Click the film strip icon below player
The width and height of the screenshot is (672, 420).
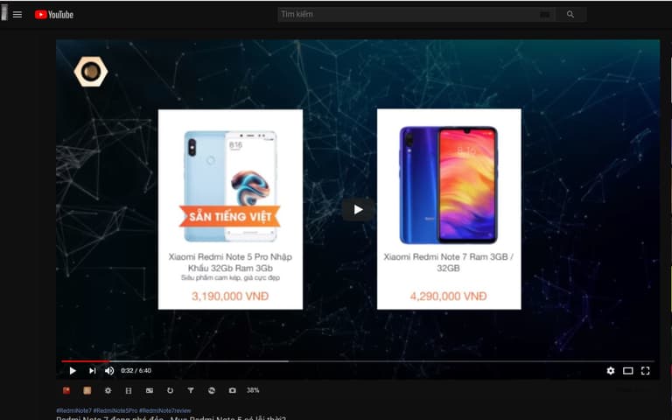[x=129, y=390]
